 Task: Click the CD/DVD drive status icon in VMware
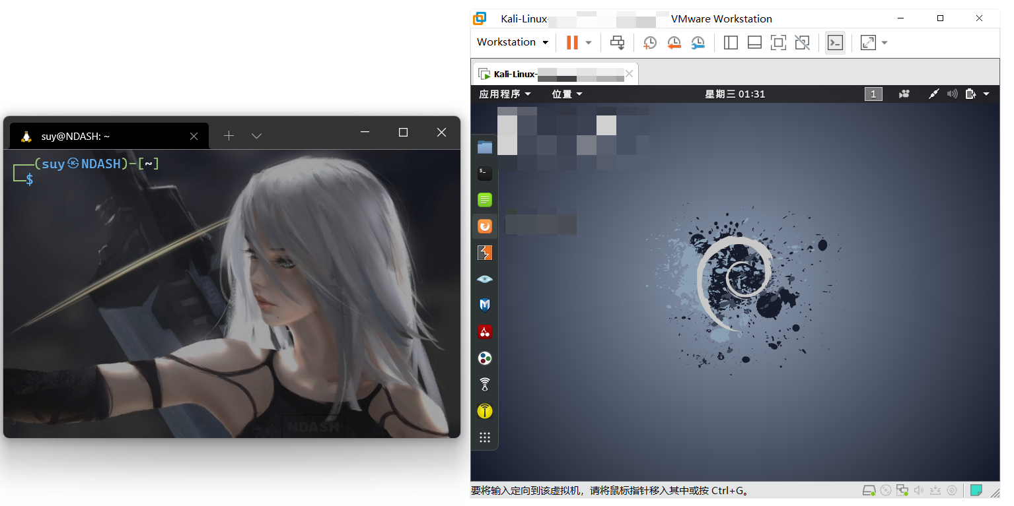pos(886,490)
